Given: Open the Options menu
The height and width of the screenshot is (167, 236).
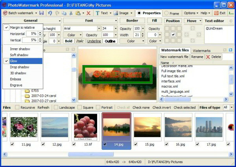Looking at the screenshot, I should (x=191, y=13).
